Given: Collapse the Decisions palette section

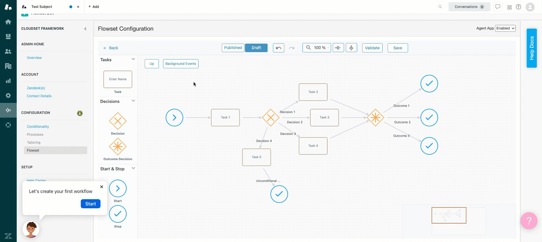Looking at the screenshot, I should pyautogui.click(x=133, y=101).
